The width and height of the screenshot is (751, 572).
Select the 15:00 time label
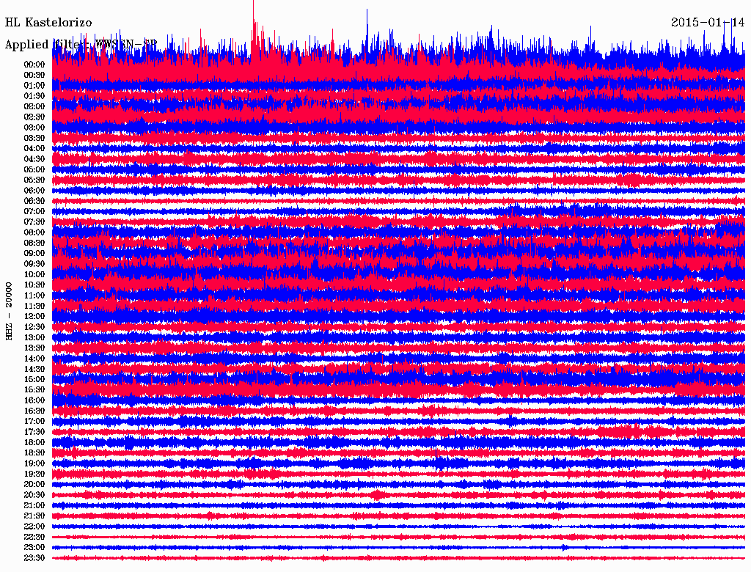tap(34, 380)
